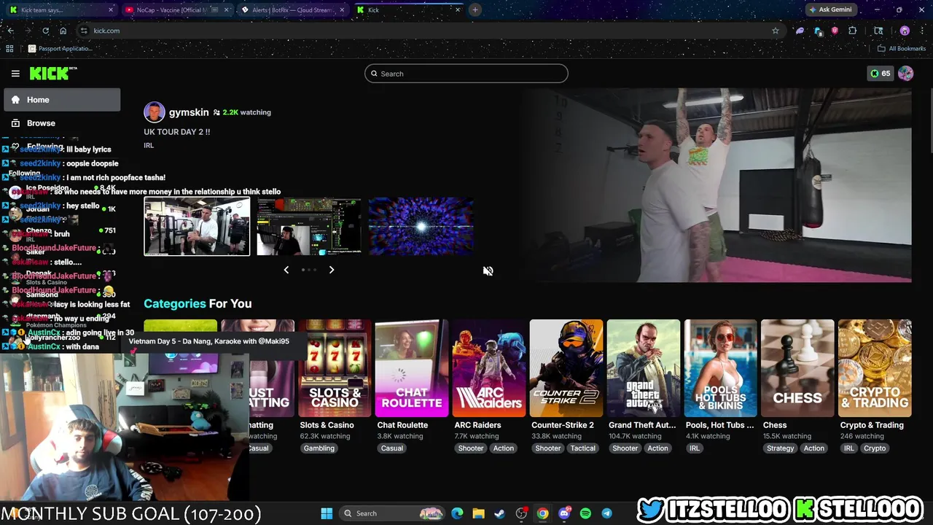Image resolution: width=933 pixels, height=525 pixels.
Task: Click the IRL tag under UK TOUR DAY 2
Action: 149,145
